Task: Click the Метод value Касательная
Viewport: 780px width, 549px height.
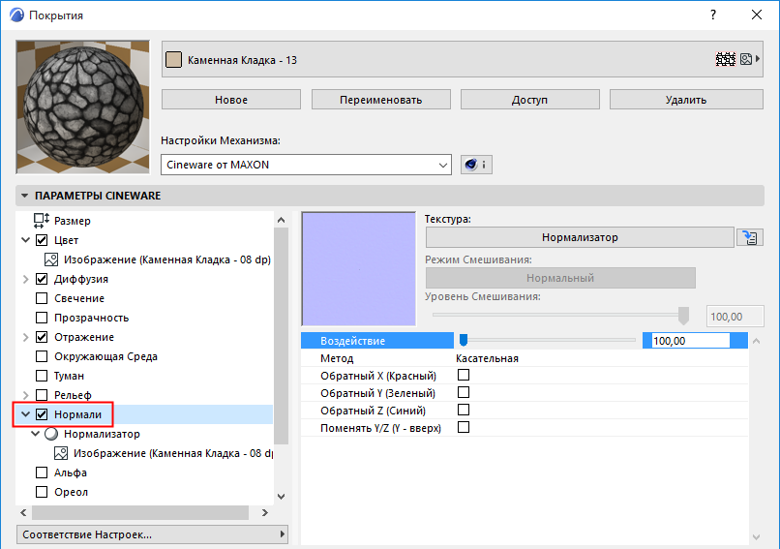Action: pos(487,358)
